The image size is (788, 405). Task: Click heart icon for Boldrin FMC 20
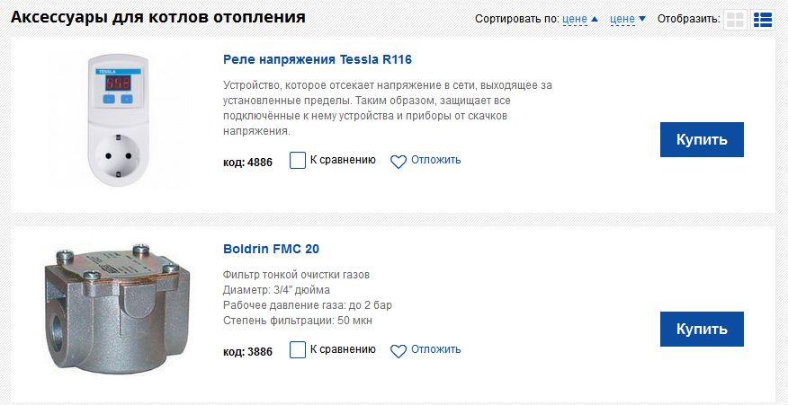point(398,351)
